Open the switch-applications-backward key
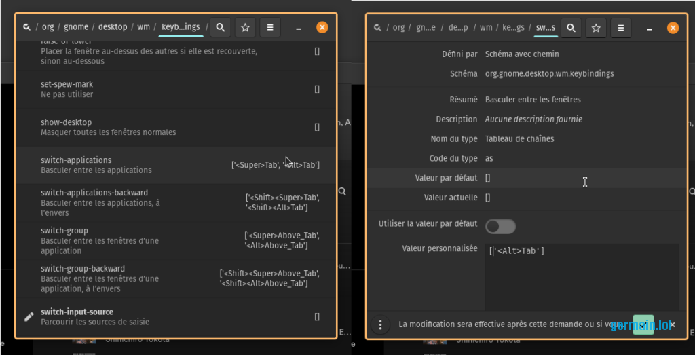The width and height of the screenshot is (695, 355). coord(176,202)
